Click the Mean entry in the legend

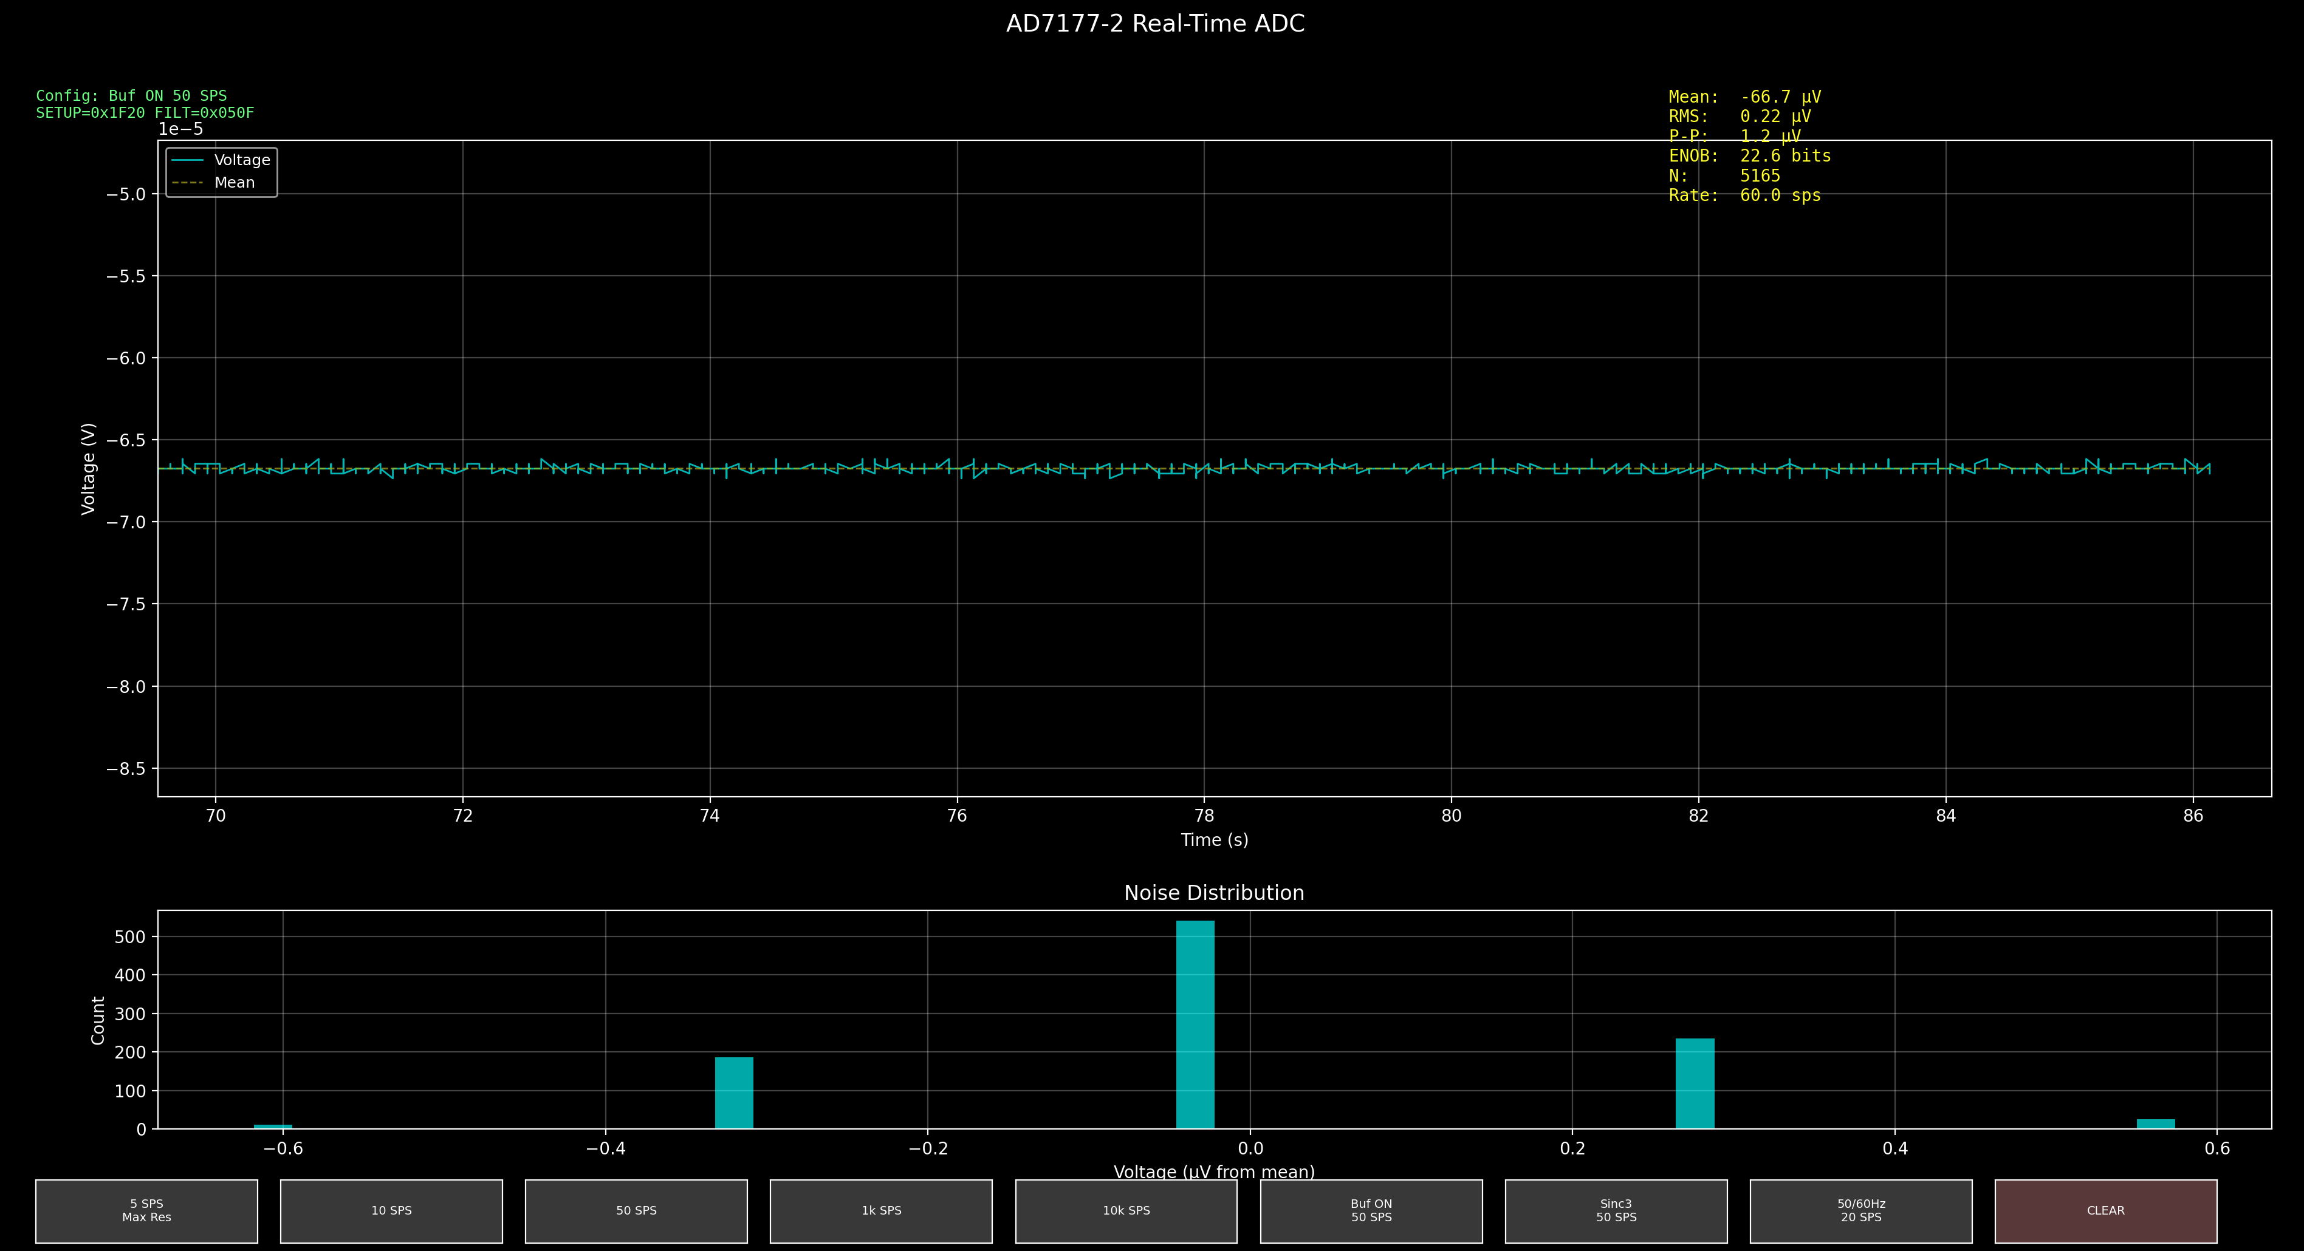pos(235,182)
